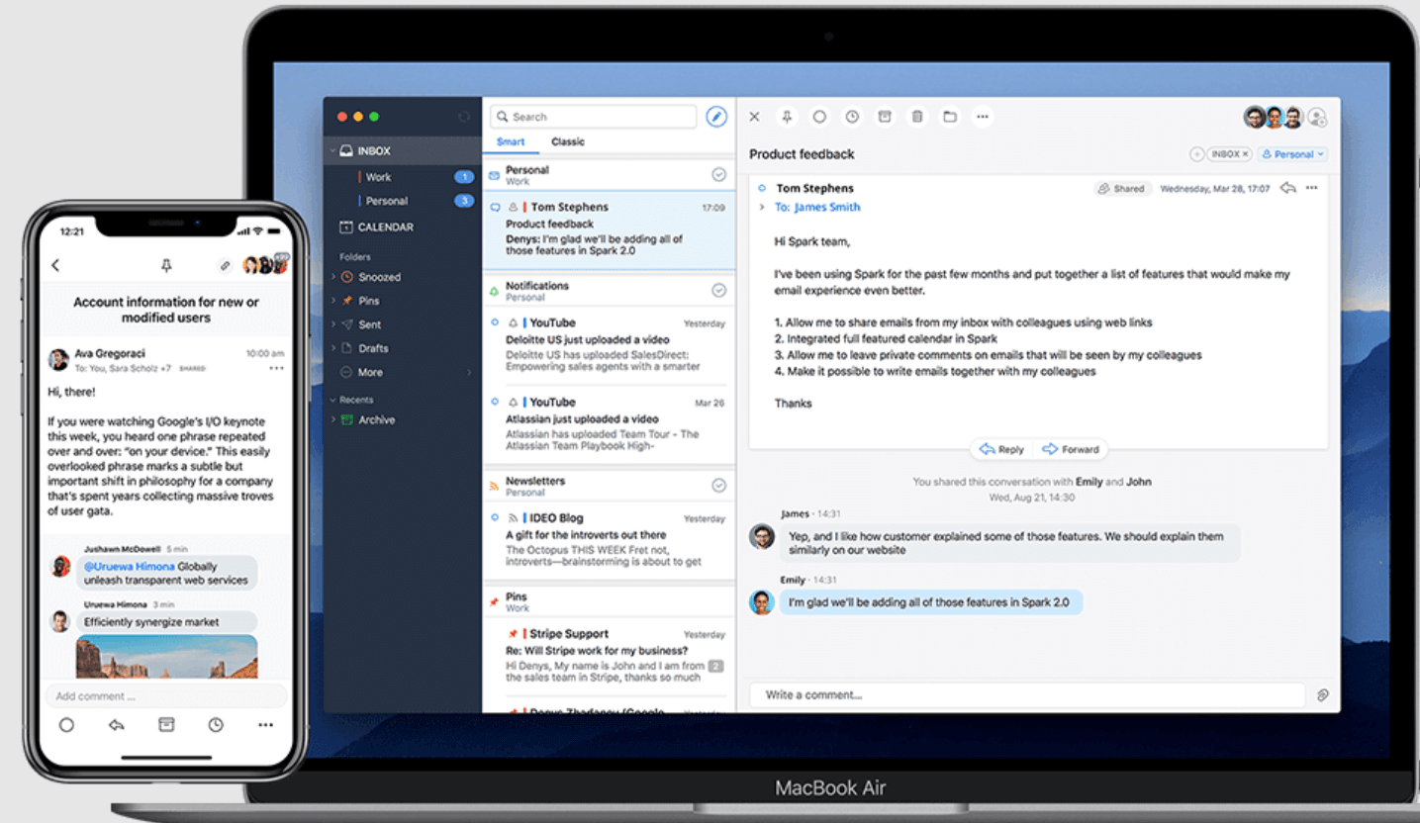Snooze the email using the clock icon
The width and height of the screenshot is (1420, 823).
852,117
